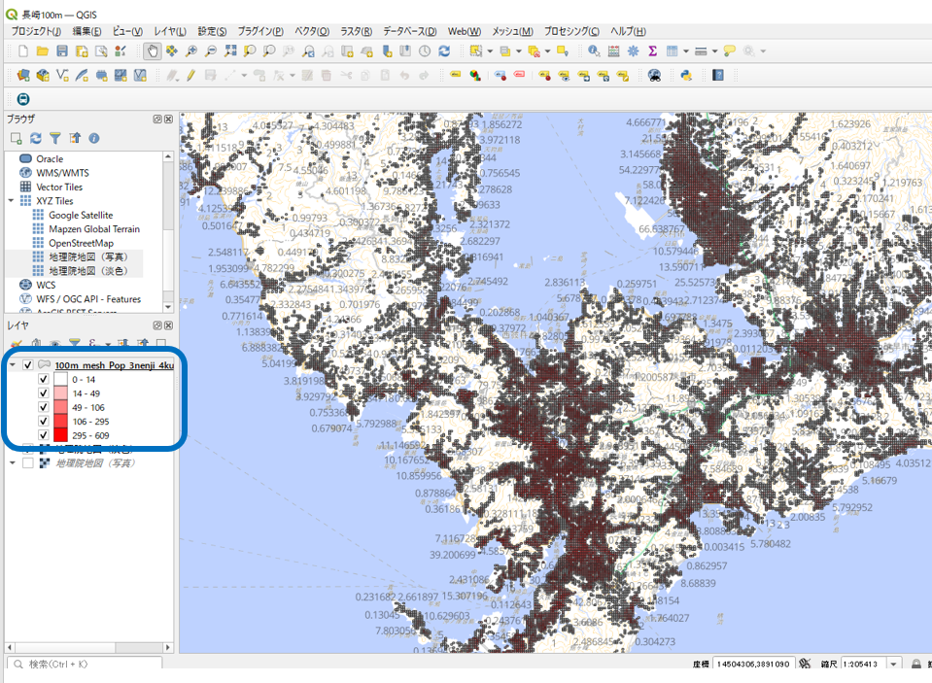Open the Python console icon
Viewport: 932px width, 683px height.
point(686,76)
